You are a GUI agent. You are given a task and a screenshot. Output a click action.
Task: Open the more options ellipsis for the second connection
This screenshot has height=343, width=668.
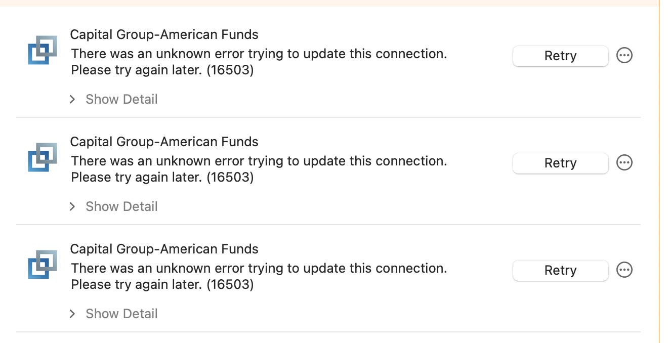(x=624, y=162)
